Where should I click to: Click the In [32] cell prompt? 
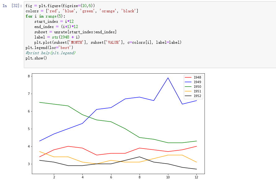pos(12,6)
